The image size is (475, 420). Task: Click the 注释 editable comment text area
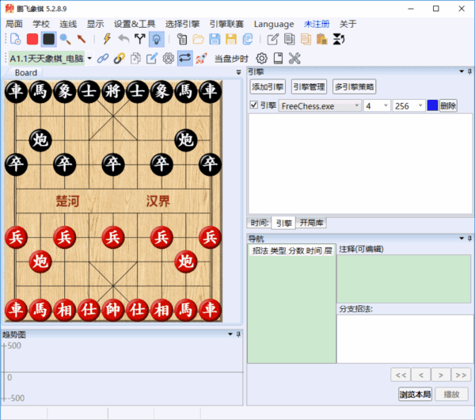403,277
